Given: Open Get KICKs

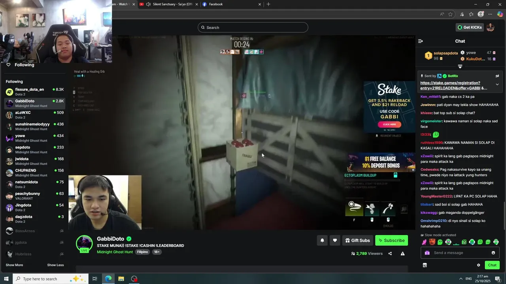Looking at the screenshot, I should click(x=470, y=27).
